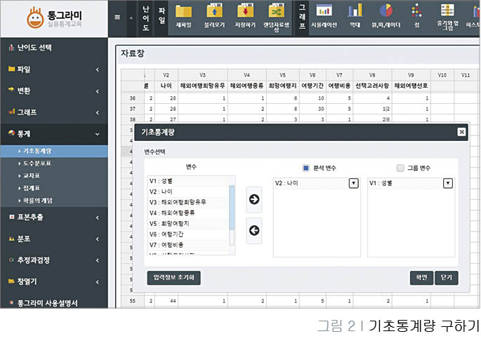Expand the 분포 sidebar chevron
Viewport: 481px width, 355px height.
(98, 239)
